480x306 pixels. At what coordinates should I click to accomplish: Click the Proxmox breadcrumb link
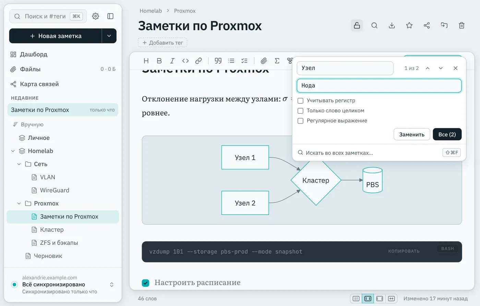tap(185, 11)
